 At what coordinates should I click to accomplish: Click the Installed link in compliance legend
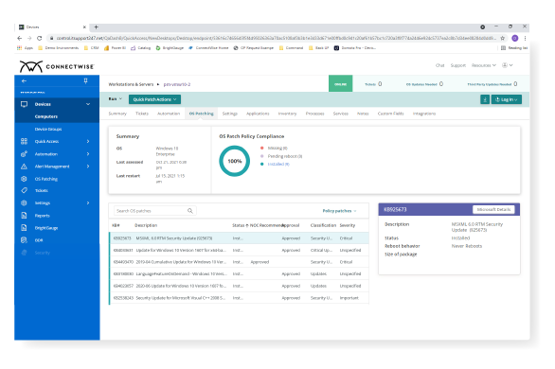[x=278, y=165]
